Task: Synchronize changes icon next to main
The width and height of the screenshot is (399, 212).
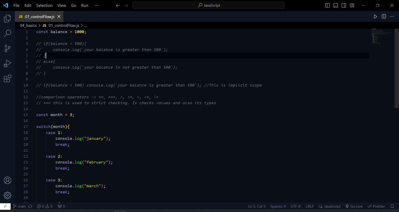Action: pos(30,206)
